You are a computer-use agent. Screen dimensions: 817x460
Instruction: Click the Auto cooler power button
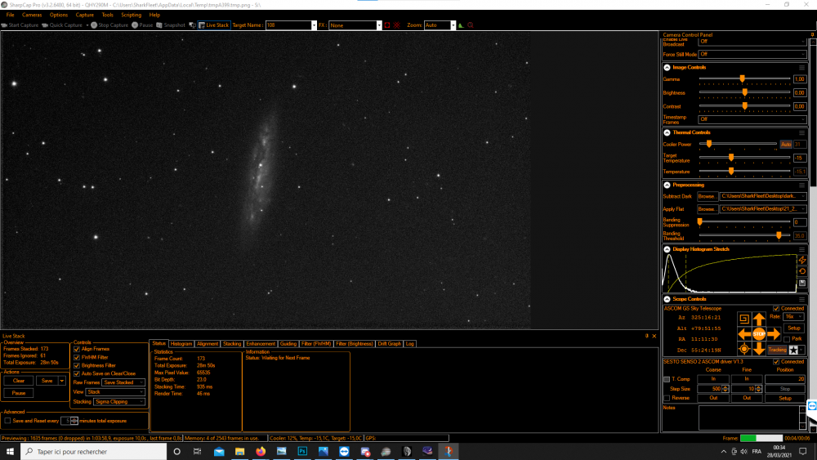click(x=786, y=145)
